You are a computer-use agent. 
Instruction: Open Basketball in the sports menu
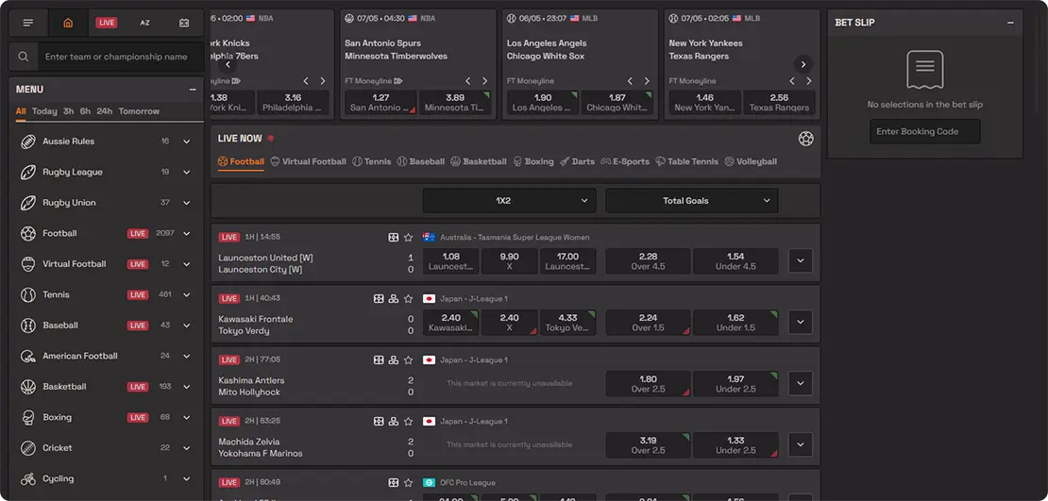(64, 387)
